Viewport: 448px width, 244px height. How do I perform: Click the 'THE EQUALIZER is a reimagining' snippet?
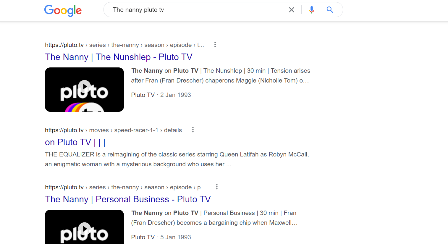point(177,159)
